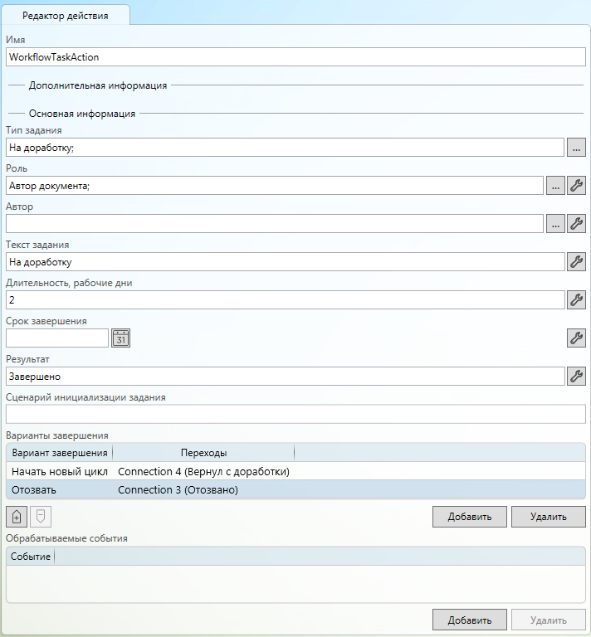Click the greyed tag icon below variants table
The height and width of the screenshot is (637, 591).
click(40, 517)
